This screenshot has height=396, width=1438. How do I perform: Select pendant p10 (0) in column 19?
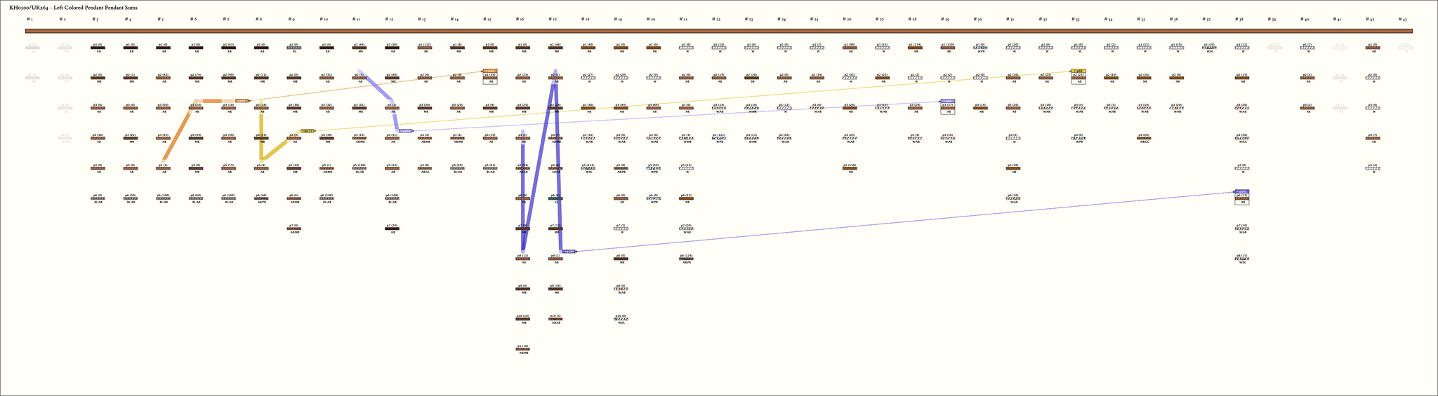[621, 319]
